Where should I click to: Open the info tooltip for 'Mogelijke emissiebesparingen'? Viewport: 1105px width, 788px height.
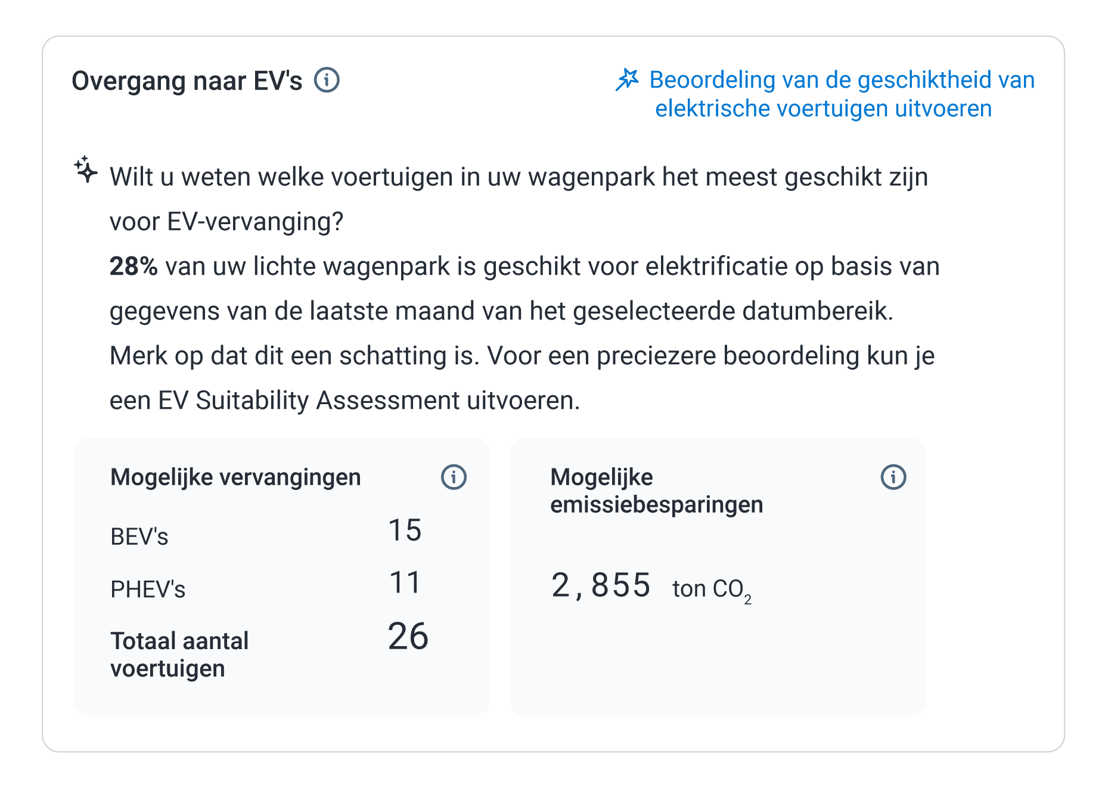892,477
